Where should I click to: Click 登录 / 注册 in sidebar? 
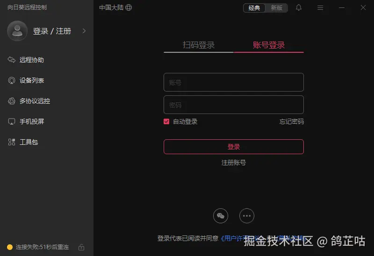52,31
